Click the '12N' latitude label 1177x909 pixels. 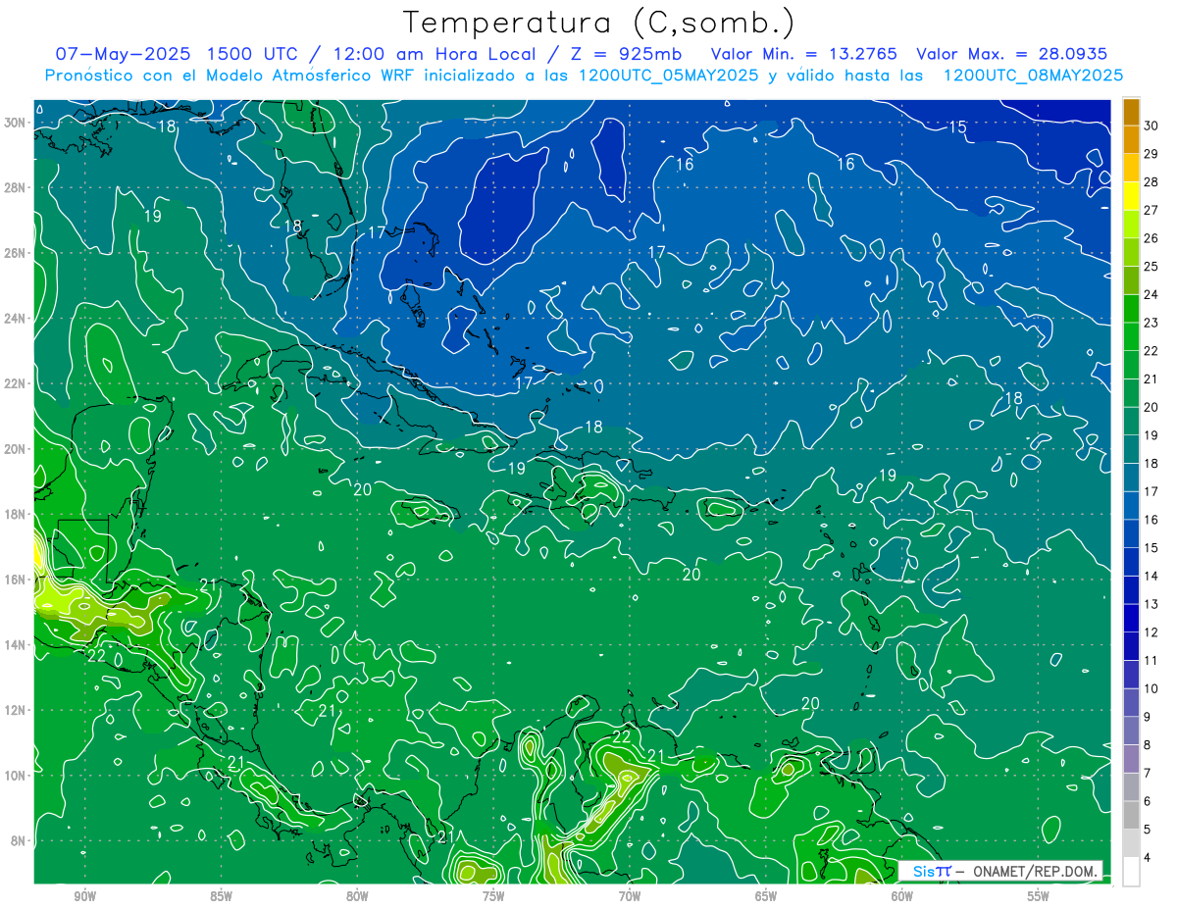tap(14, 710)
